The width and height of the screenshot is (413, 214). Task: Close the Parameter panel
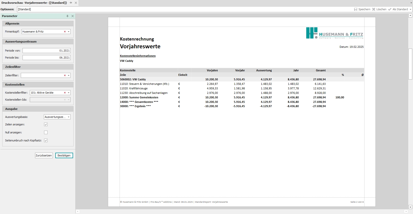tap(73, 16)
